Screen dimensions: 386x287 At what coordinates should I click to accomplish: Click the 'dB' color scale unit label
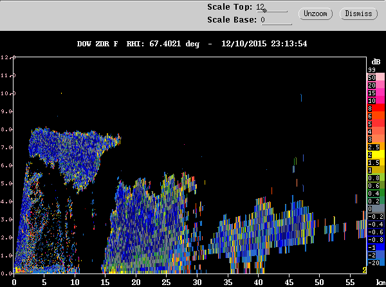(376, 62)
